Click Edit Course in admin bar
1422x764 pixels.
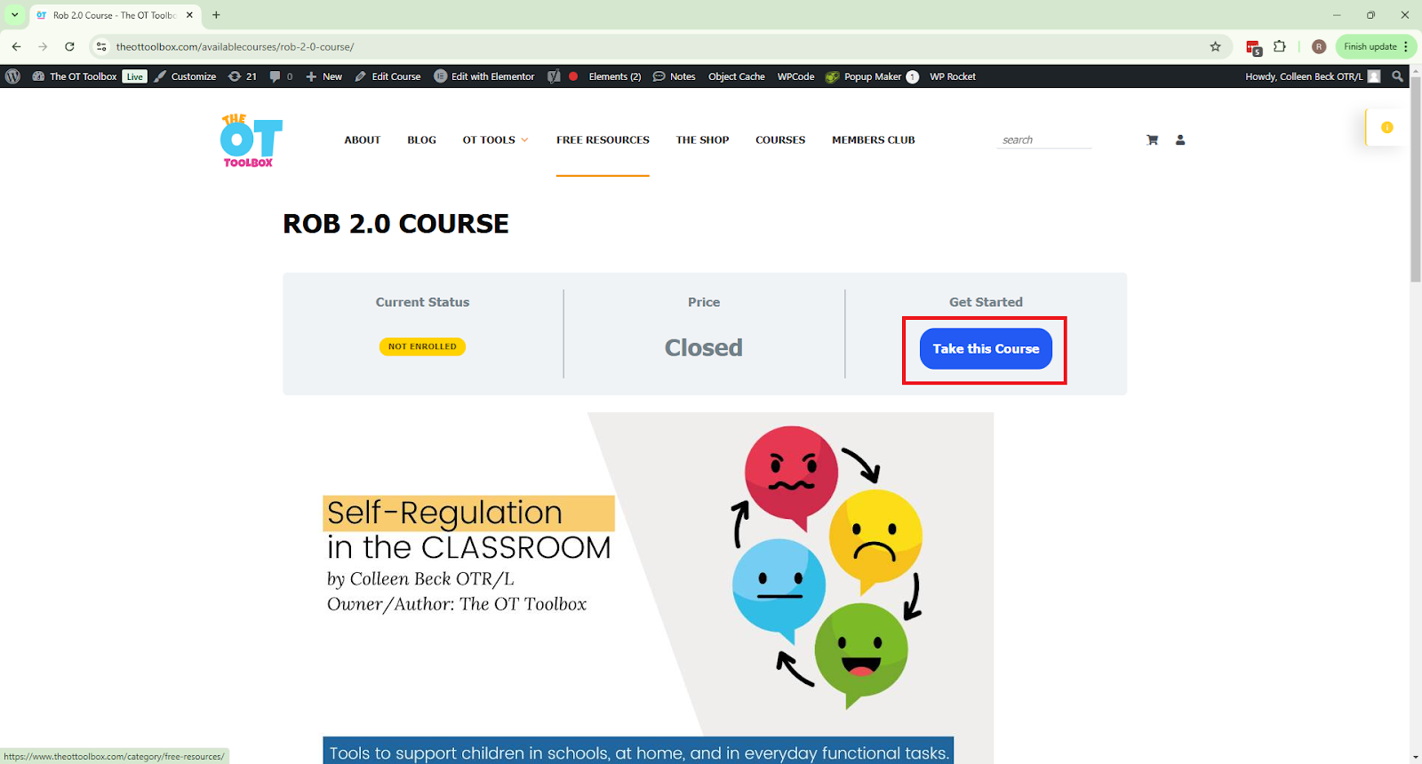tap(387, 76)
